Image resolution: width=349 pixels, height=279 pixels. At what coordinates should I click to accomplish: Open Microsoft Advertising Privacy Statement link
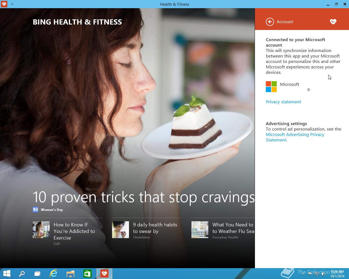(295, 137)
